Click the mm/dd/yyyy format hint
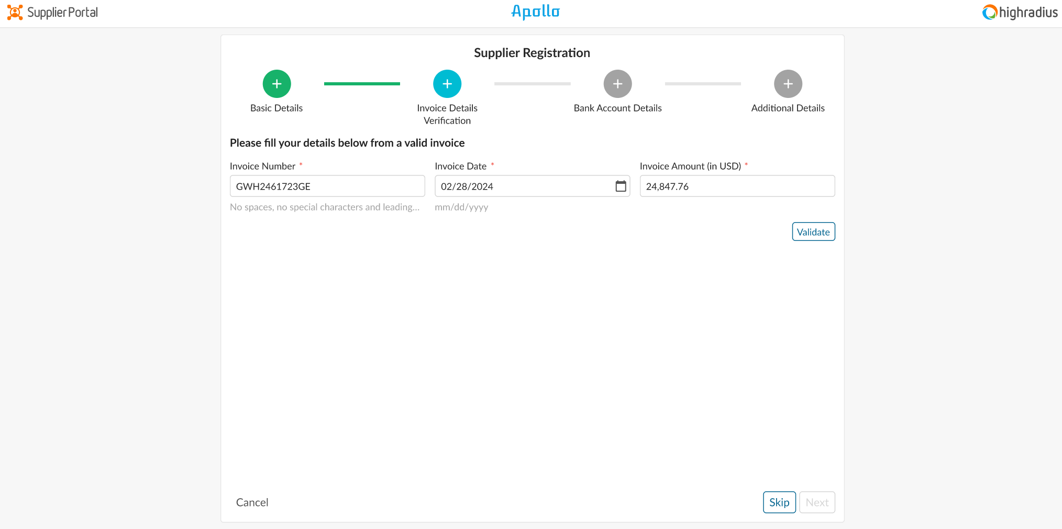This screenshot has height=529, width=1062. pos(461,207)
